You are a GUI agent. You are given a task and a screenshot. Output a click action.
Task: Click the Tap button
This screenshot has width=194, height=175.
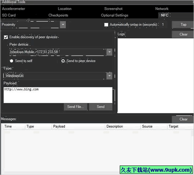pos(183,24)
